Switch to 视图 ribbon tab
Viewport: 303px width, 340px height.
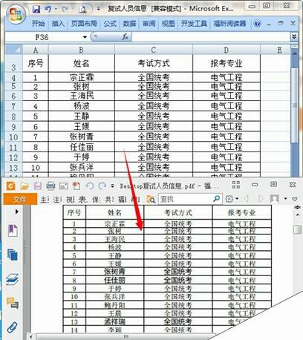(x=168, y=24)
